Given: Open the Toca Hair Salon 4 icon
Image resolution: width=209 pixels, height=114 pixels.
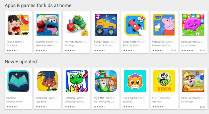Looking at the screenshot, I should (x=48, y=81).
